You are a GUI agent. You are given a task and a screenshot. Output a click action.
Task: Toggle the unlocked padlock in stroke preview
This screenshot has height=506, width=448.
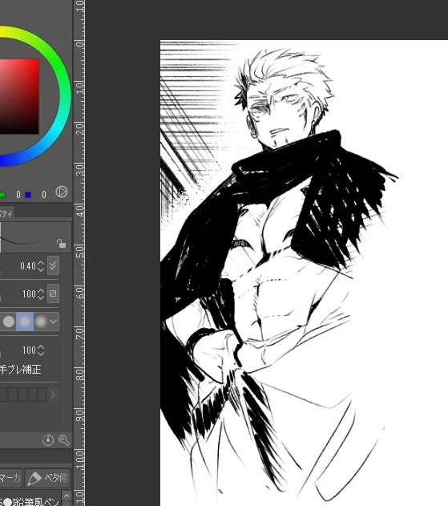click(x=61, y=243)
